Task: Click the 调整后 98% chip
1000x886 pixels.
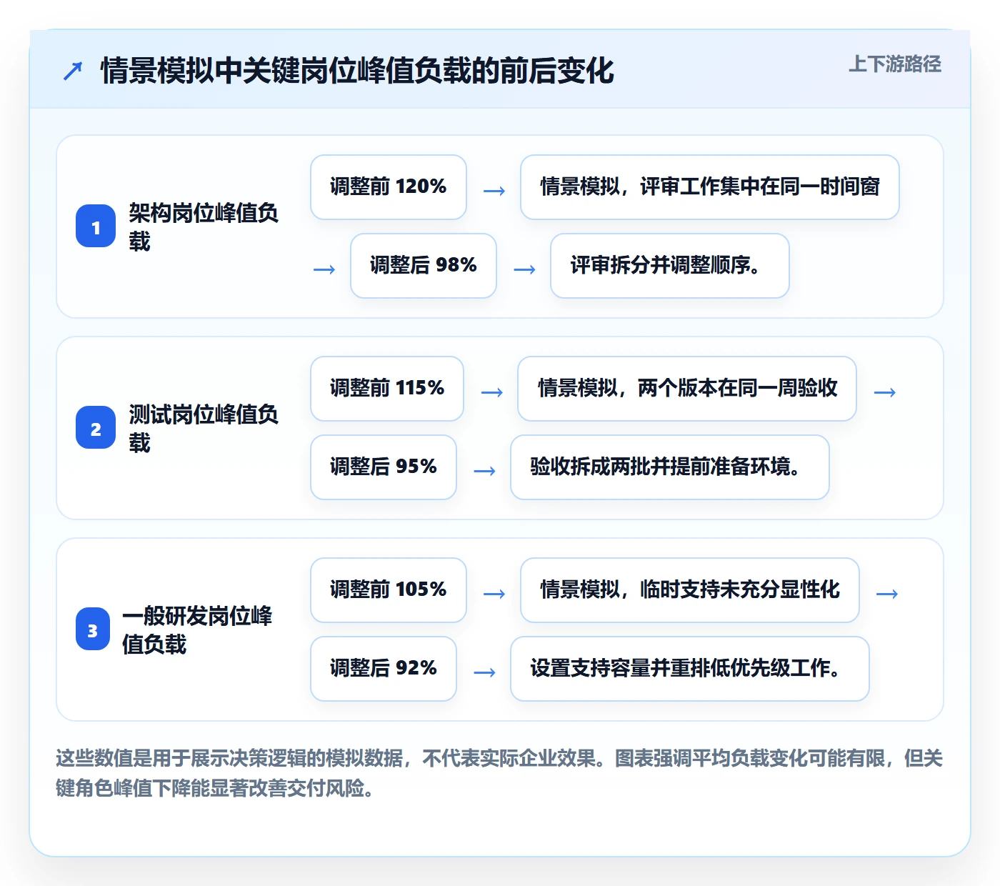Action: click(424, 266)
